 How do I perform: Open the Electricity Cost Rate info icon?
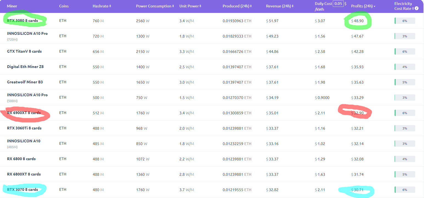tap(417, 9)
